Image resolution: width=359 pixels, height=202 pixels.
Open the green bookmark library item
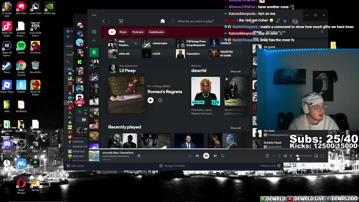pos(94,52)
